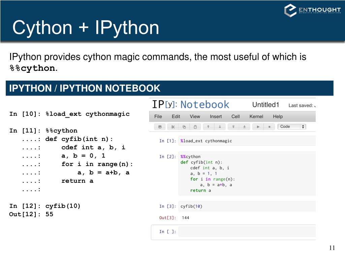Interrupt the kernel with the stop icon

[x=269, y=127]
